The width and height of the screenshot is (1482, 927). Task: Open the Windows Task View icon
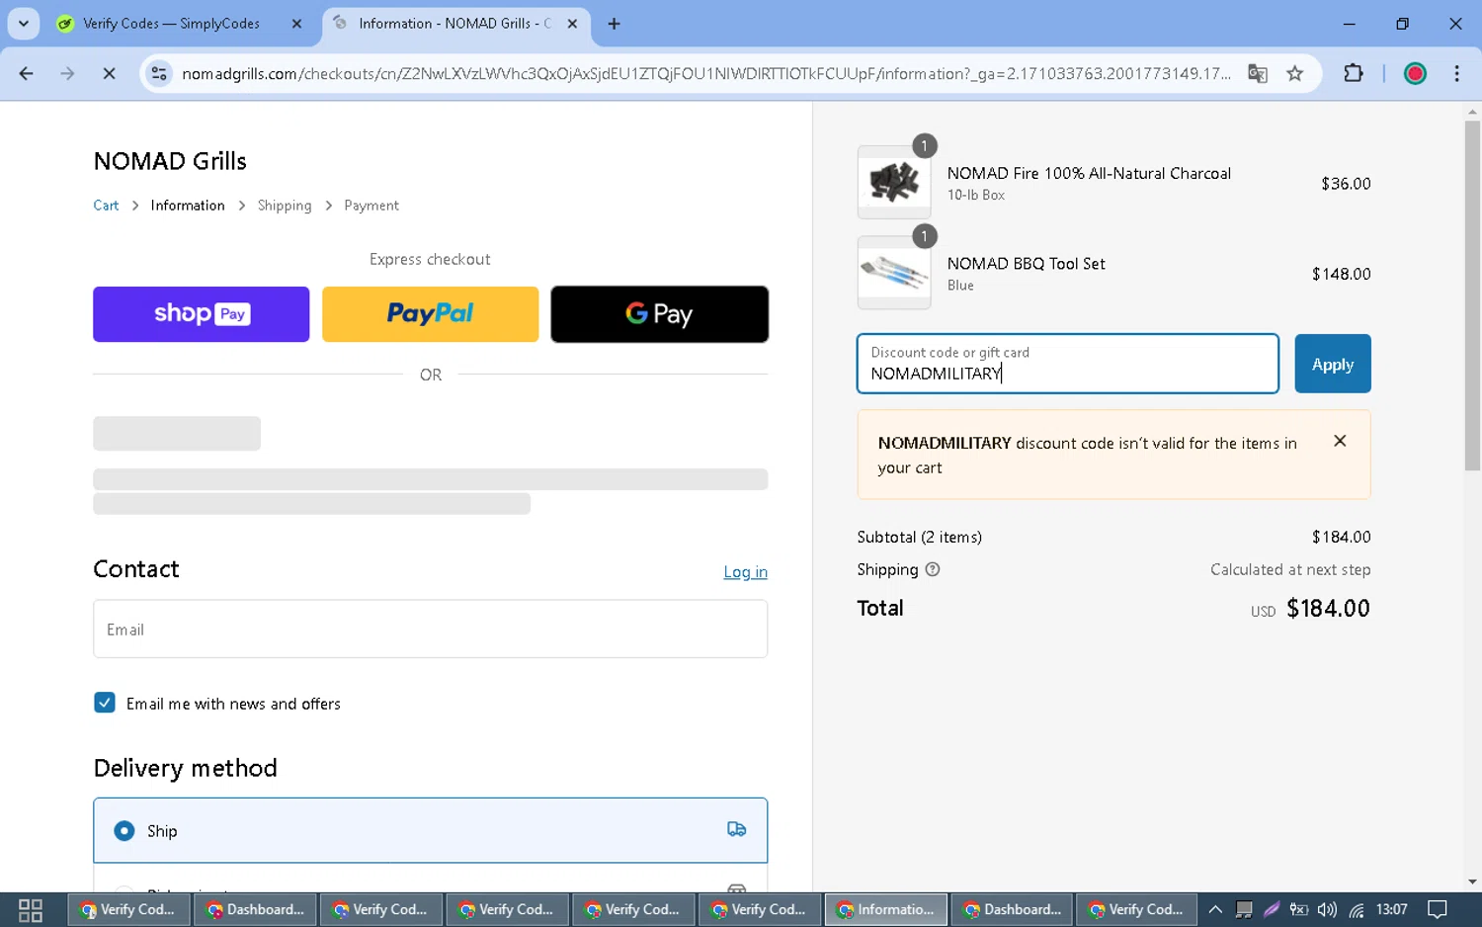click(x=31, y=910)
